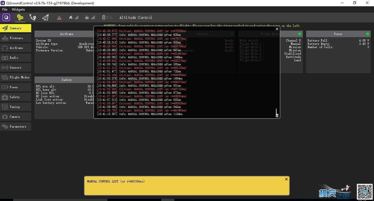Close the message log popup
The width and height of the screenshot is (374, 201).
tap(277, 29)
